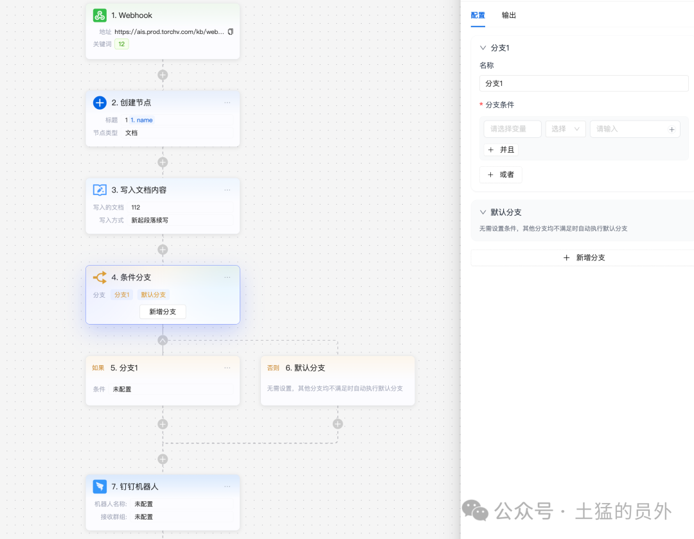This screenshot has width=694, height=539.
Task: Click the 新增分支 button in node 4
Action: pos(163,311)
